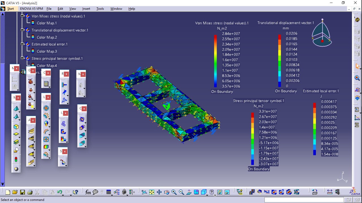Open the Tools menu
The image size is (362, 203).
(x=100, y=9)
